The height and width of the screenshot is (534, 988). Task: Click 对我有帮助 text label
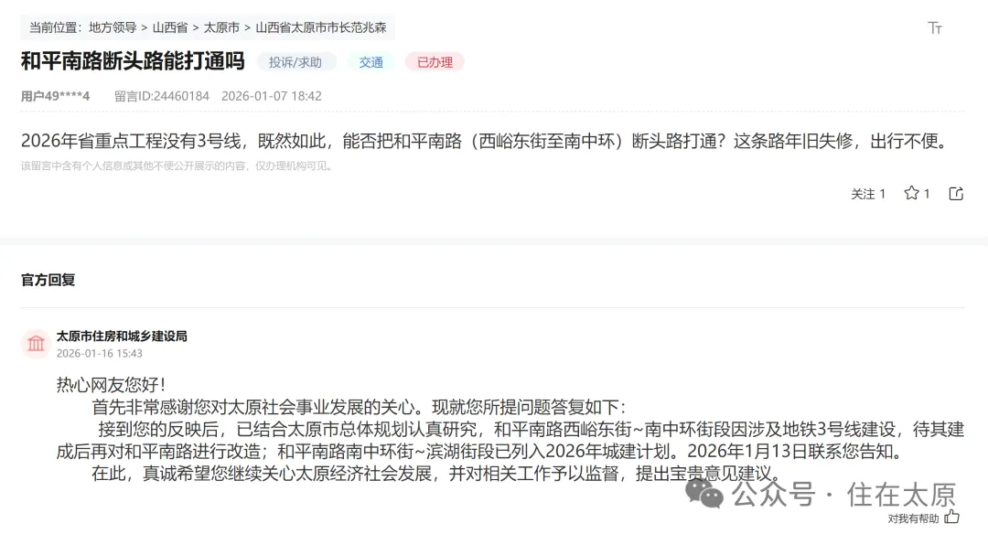pos(913,518)
